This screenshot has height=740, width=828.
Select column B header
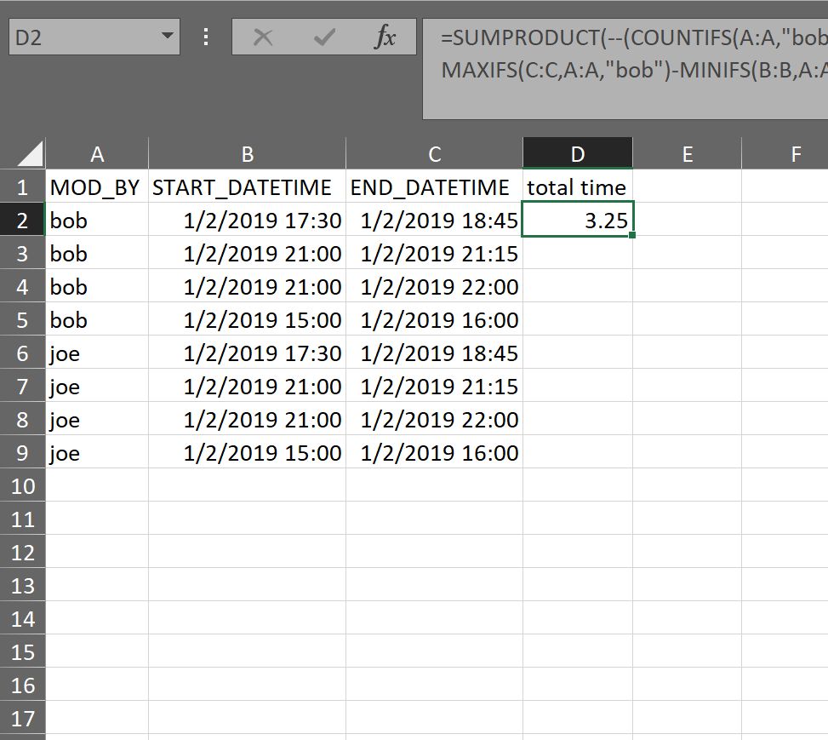click(x=247, y=154)
